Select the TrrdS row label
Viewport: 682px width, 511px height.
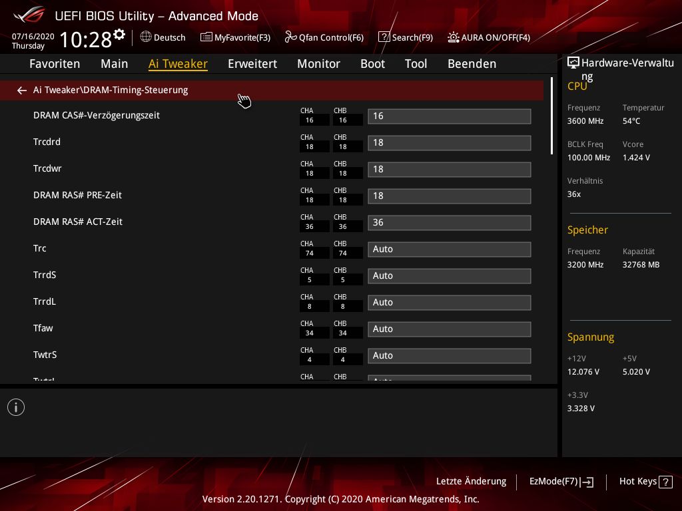coord(45,275)
